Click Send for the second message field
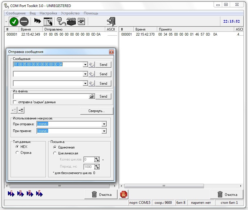248x210 pixels. [103, 74]
